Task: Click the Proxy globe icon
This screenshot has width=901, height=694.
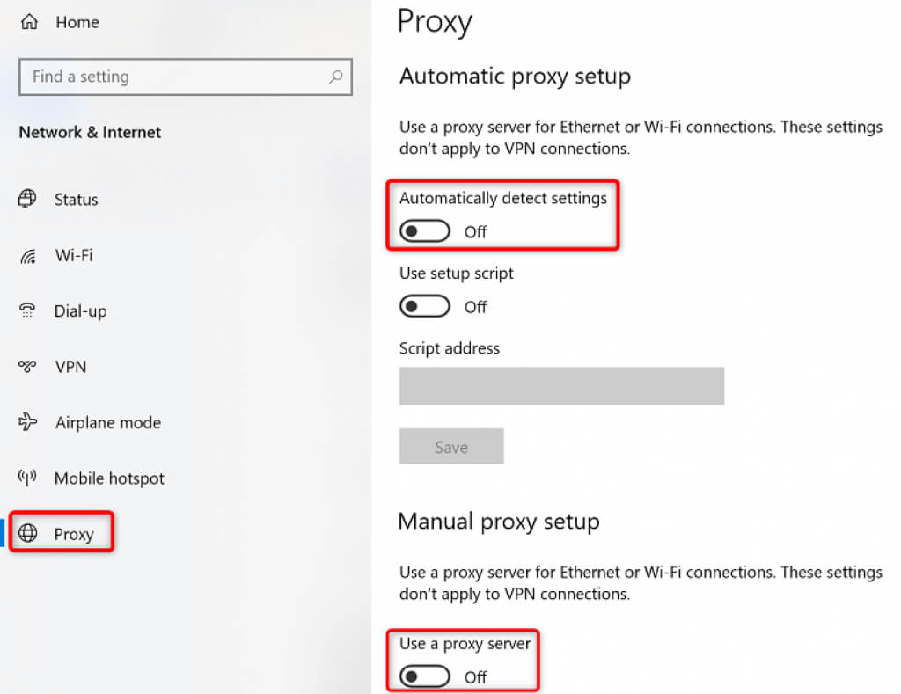Action: point(28,534)
